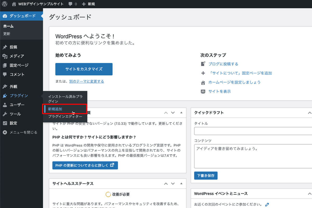
Task: Focus the タイトル input field in Quick Draft
Action: (x=253, y=131)
